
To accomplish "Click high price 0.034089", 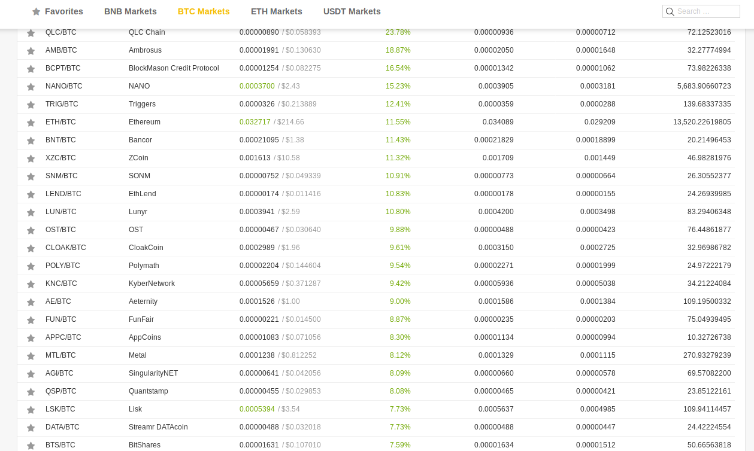I will point(498,122).
